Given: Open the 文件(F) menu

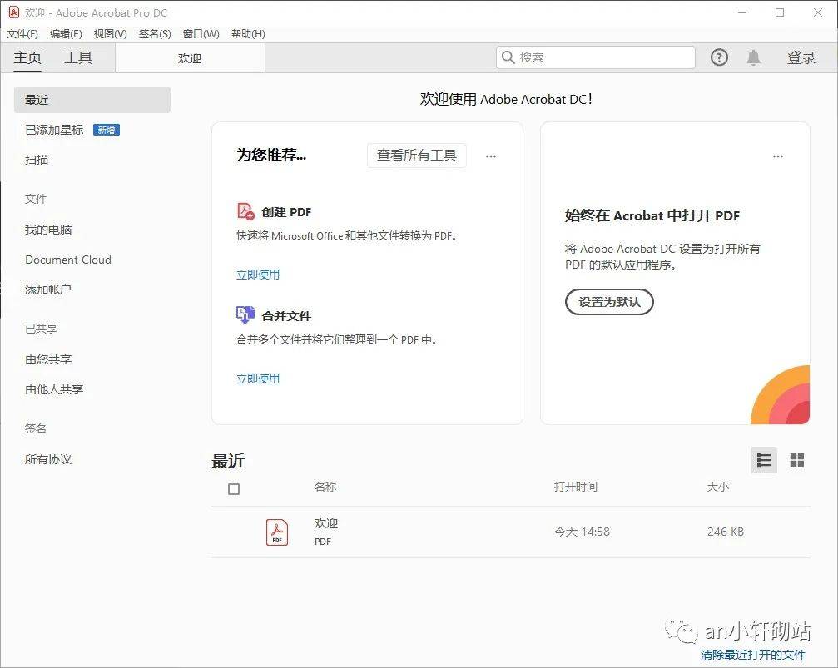Looking at the screenshot, I should 22,34.
